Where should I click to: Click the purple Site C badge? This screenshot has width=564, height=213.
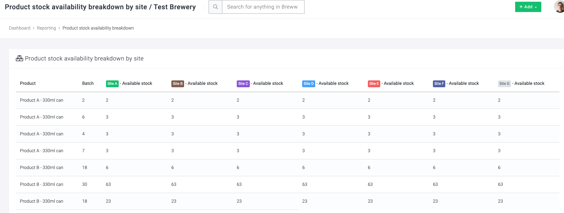(243, 83)
